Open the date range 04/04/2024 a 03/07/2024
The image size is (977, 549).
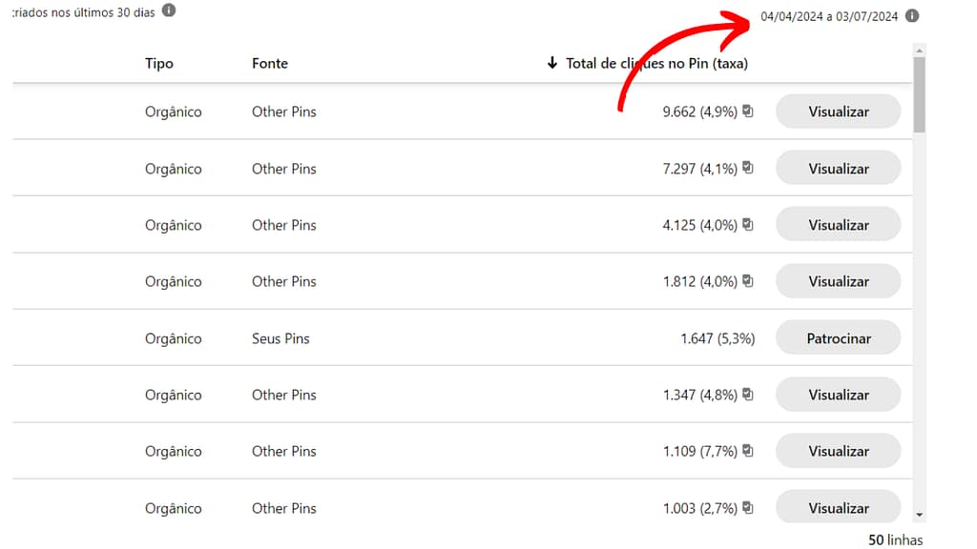pos(828,16)
